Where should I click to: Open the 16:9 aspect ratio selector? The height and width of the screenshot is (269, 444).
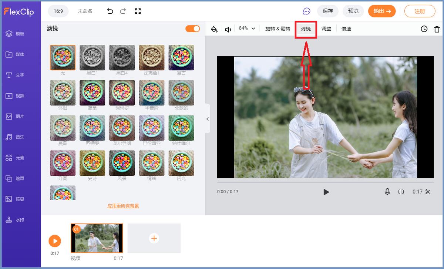click(58, 11)
